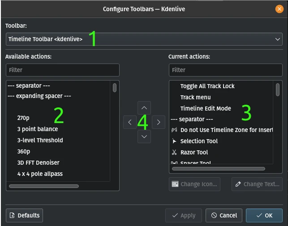This screenshot has width=288, height=226.
Task: Click the timeline zone insert icon
Action: (x=174, y=130)
